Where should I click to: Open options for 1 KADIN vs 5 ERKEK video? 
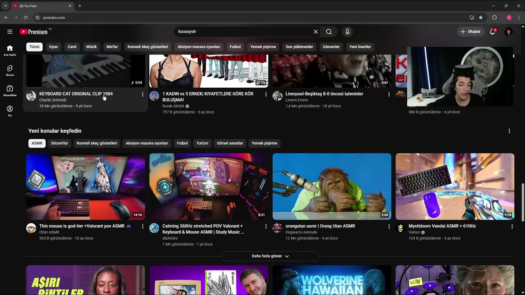tap(266, 94)
